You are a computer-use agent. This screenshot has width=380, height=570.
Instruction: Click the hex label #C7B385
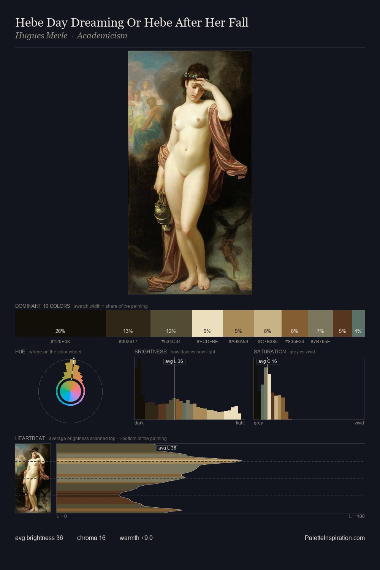[268, 342]
